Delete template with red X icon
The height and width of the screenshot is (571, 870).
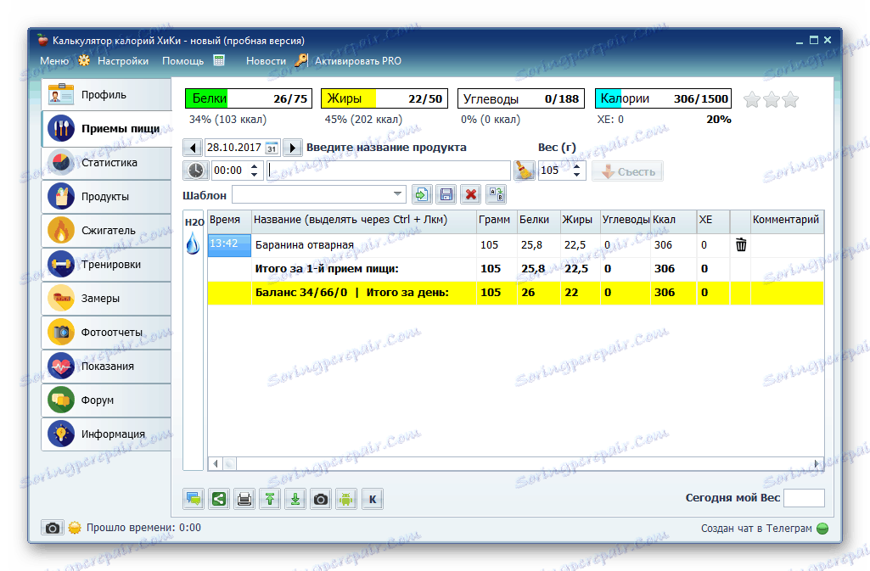(470, 194)
